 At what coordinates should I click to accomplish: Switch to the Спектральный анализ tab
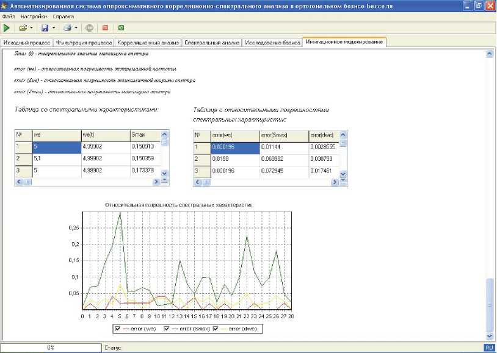(212, 43)
